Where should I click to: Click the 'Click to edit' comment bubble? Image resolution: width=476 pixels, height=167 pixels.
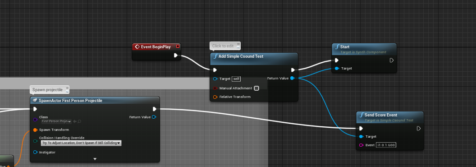click(225, 46)
